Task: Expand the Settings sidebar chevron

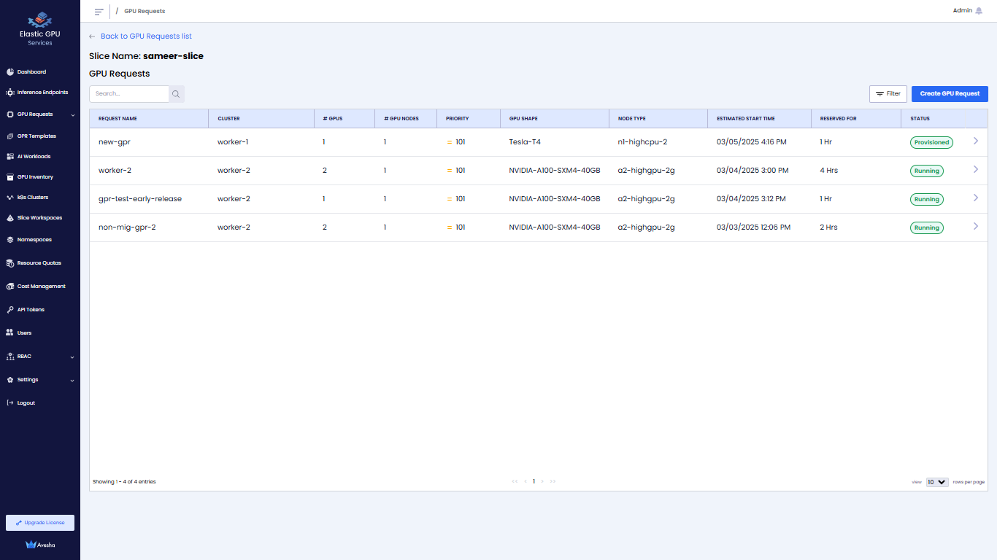Action: [72, 380]
